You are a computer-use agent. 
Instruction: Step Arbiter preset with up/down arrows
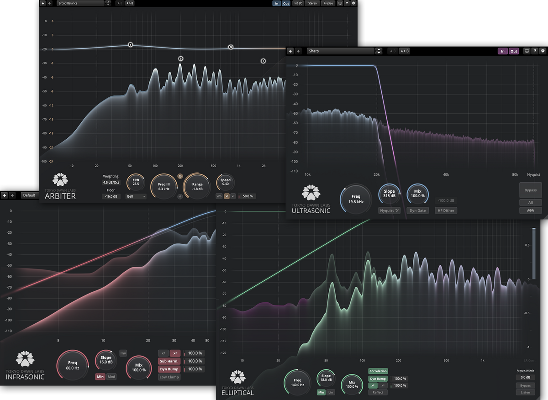pos(108,3)
